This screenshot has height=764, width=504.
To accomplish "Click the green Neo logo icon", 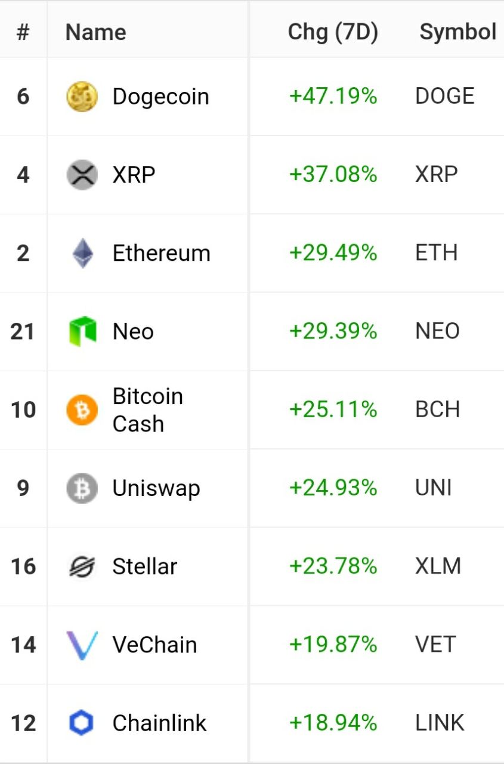I will click(x=82, y=331).
